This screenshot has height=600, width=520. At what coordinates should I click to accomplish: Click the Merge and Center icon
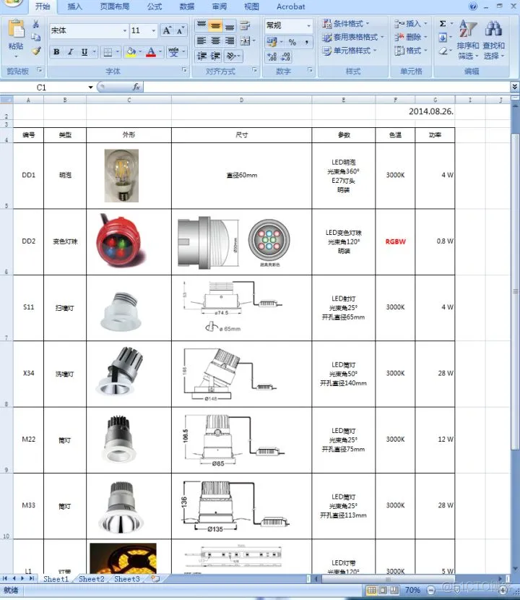click(x=245, y=40)
